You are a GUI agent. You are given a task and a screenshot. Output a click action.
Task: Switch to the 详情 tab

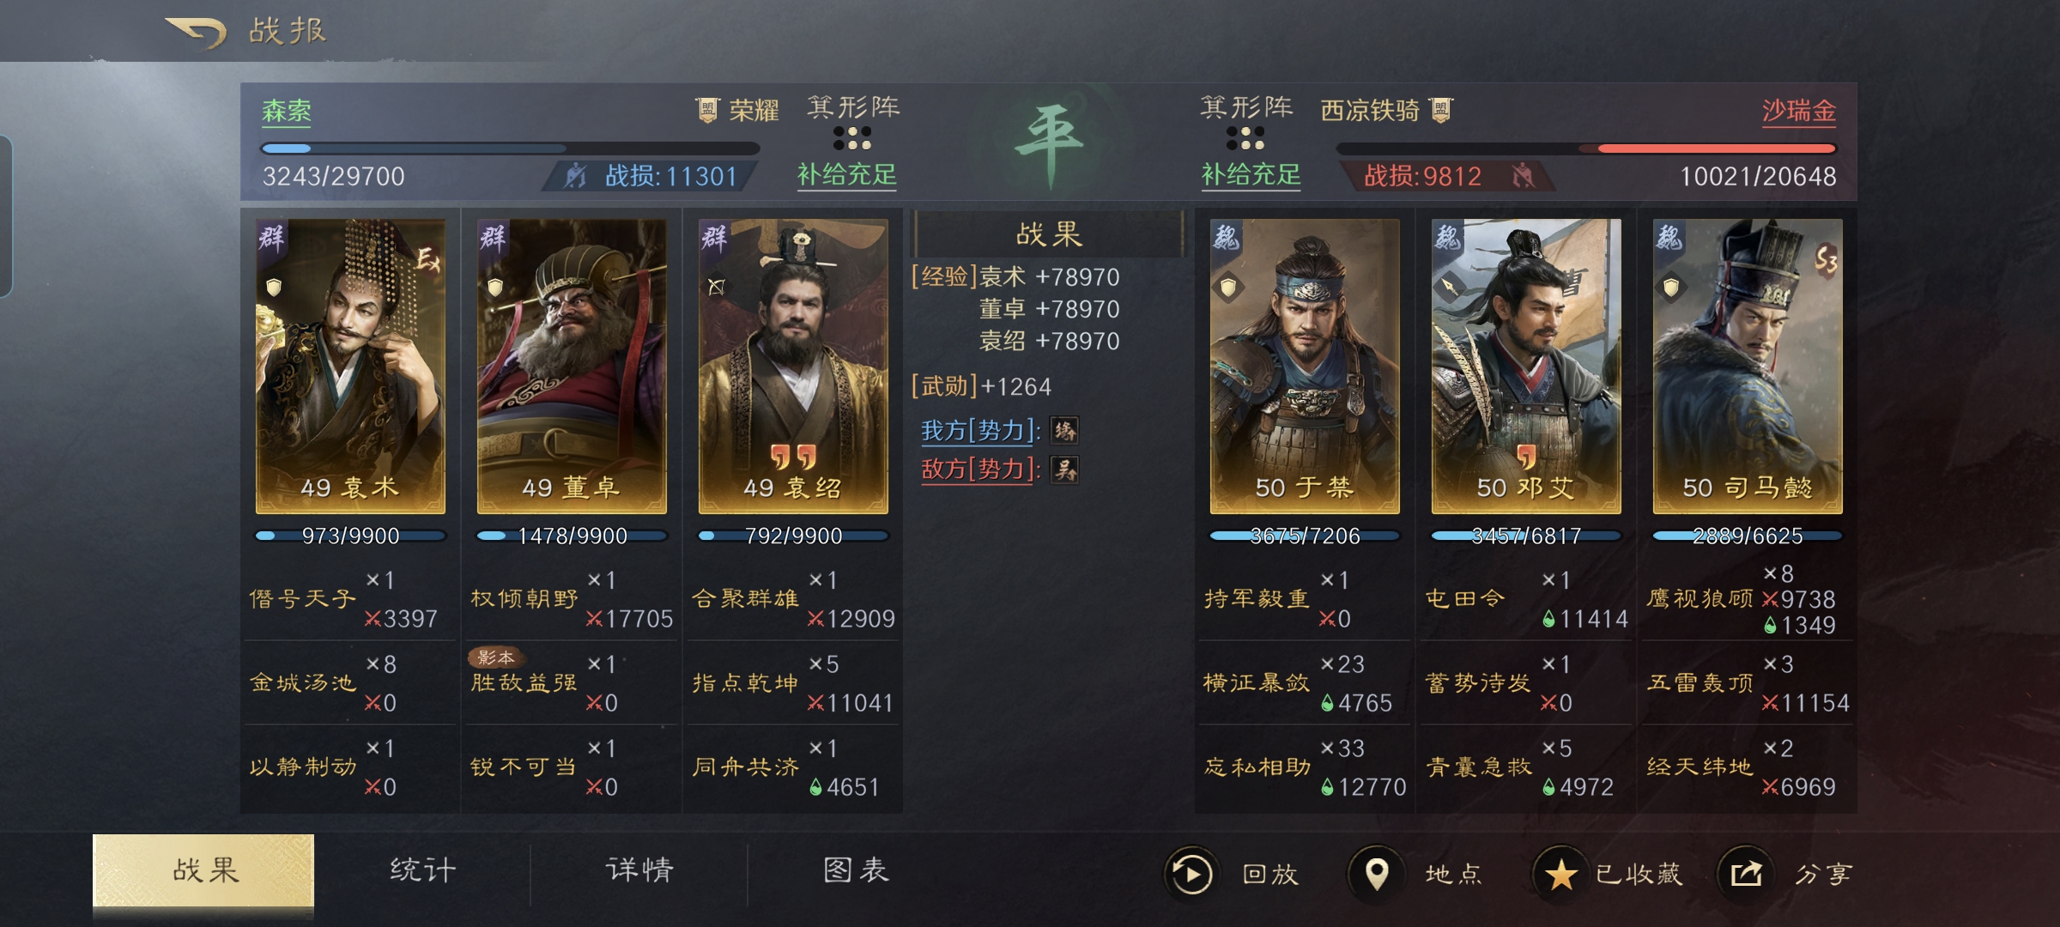[x=639, y=870]
